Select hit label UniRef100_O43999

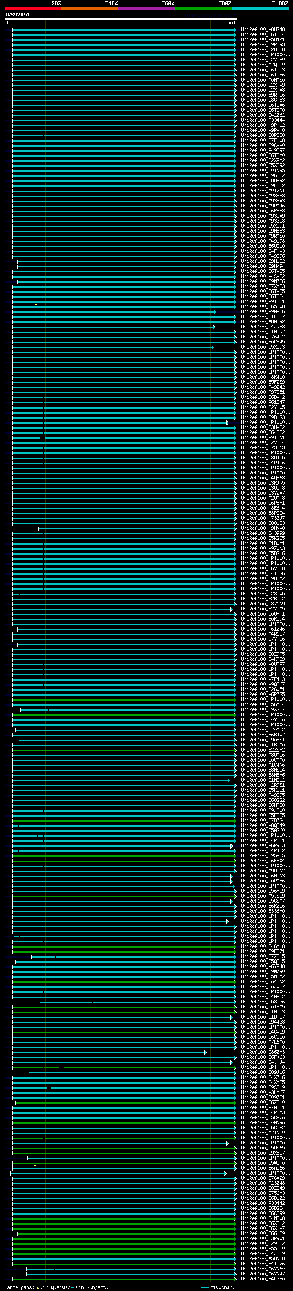coord(263,533)
